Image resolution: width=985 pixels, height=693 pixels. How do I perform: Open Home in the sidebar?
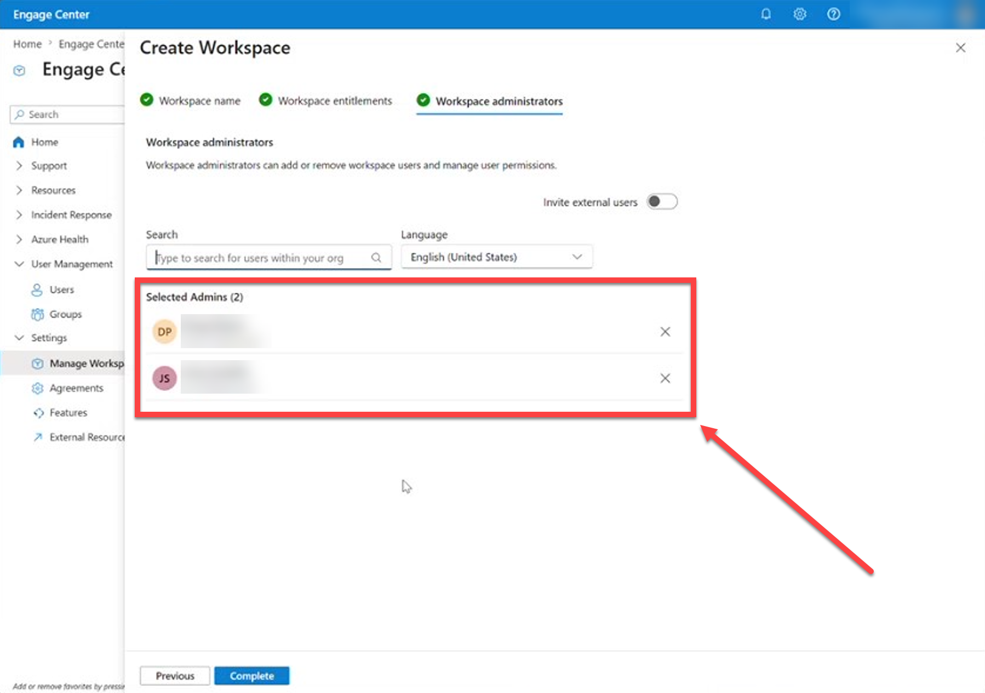coord(45,143)
